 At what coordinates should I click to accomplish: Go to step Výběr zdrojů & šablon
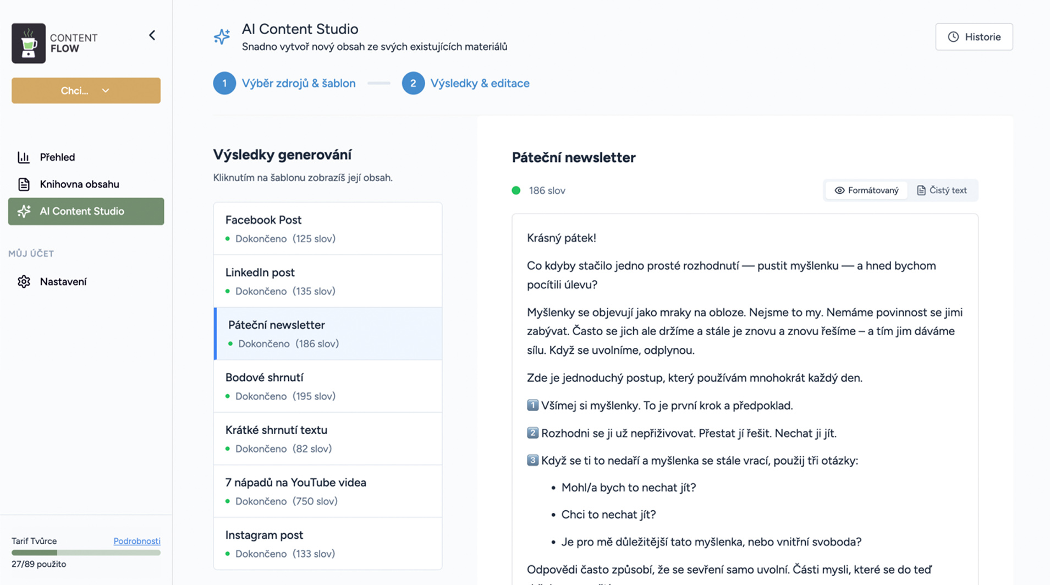299,83
